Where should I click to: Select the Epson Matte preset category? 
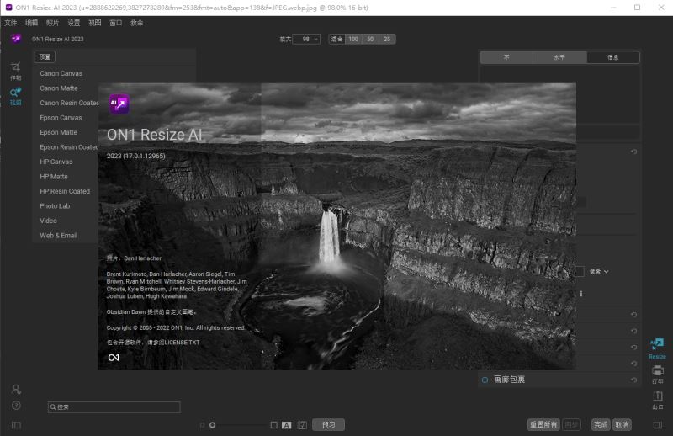point(58,132)
